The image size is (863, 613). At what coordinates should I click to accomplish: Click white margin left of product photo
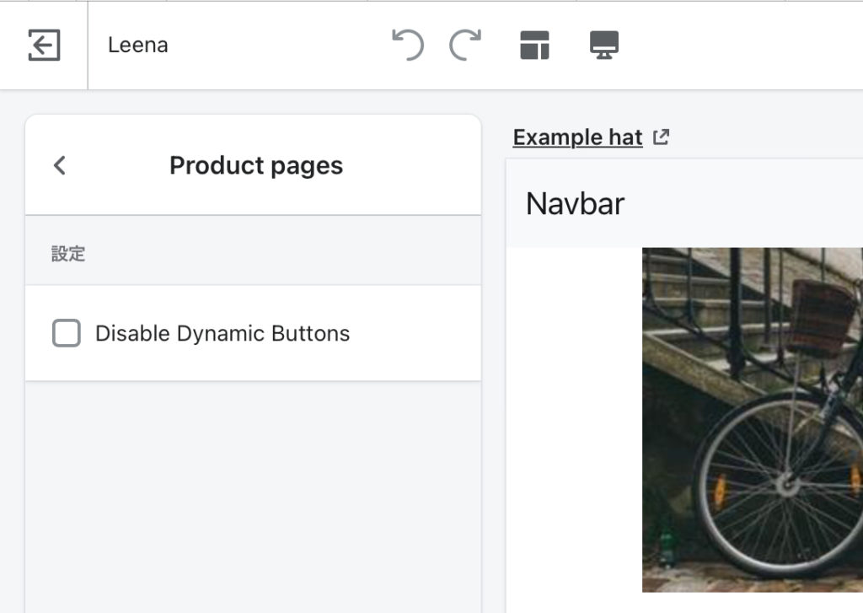tap(573, 422)
